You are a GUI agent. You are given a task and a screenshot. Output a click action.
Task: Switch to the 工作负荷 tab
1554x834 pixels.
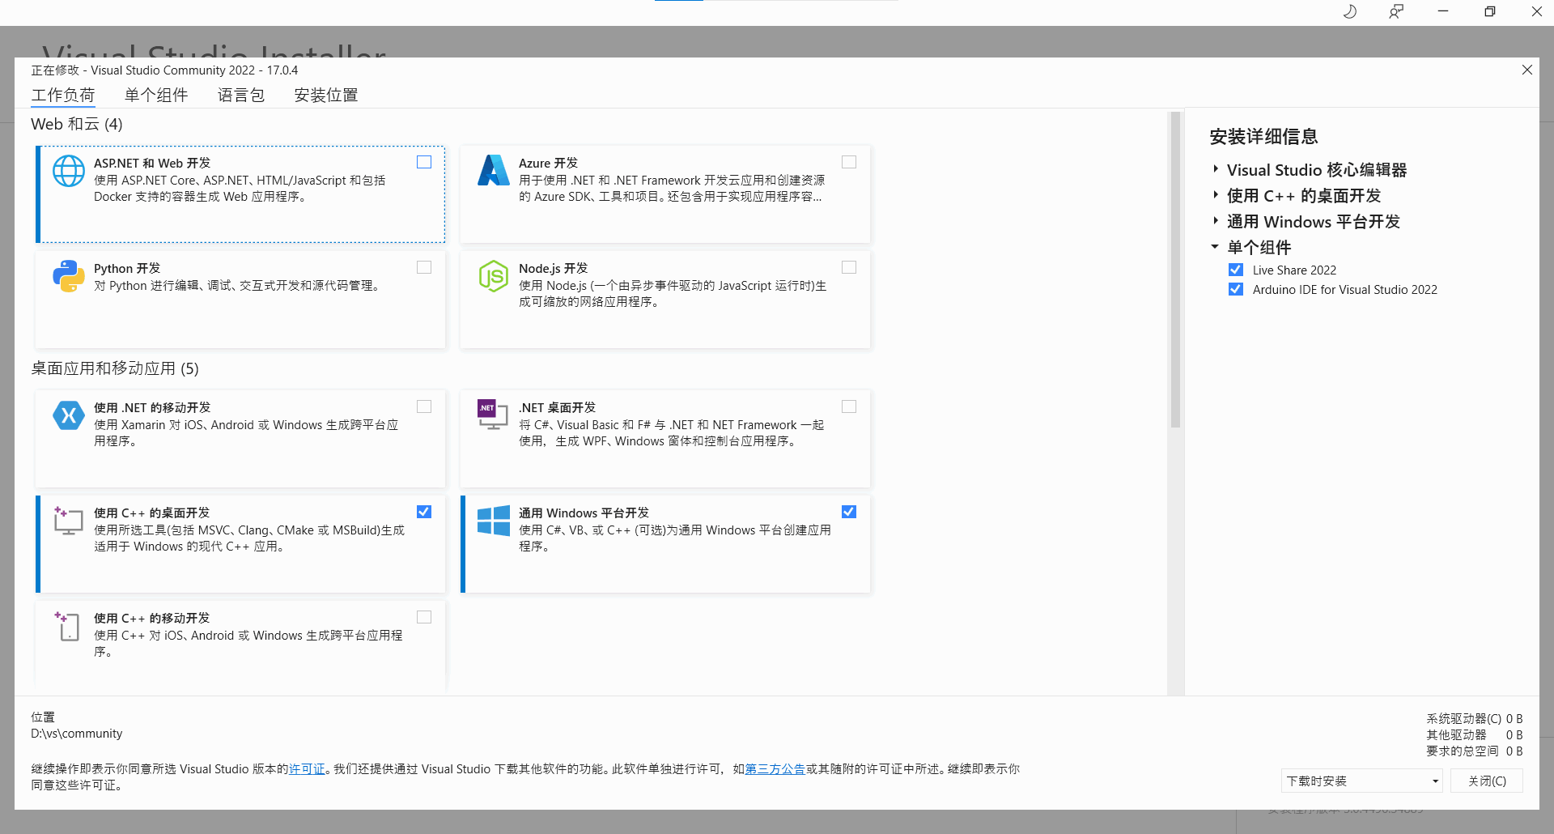63,95
